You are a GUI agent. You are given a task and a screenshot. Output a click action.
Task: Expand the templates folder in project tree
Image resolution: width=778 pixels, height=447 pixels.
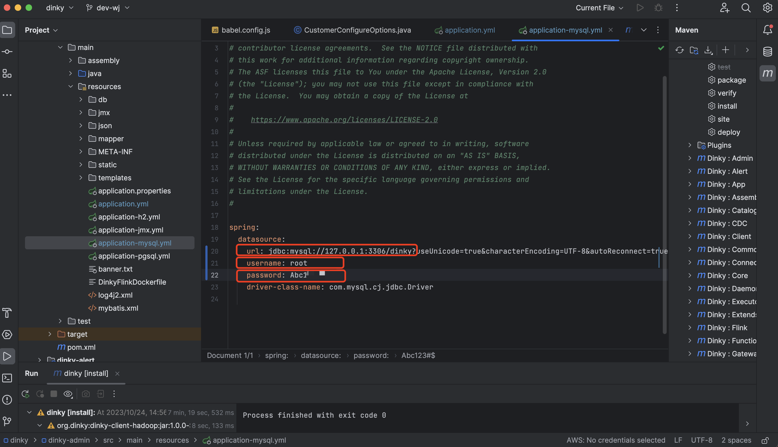81,178
